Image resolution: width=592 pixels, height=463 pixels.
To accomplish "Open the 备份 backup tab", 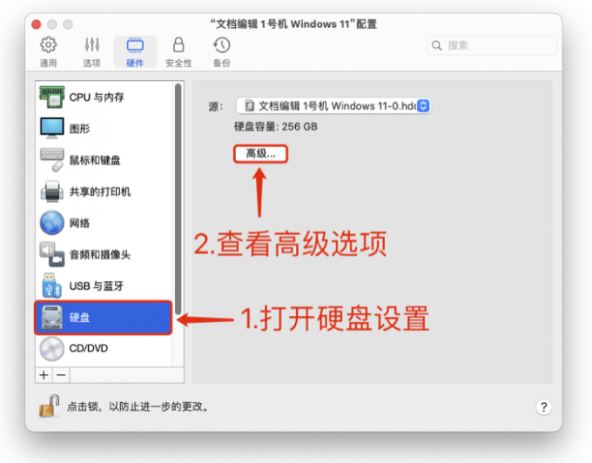I will (x=222, y=52).
